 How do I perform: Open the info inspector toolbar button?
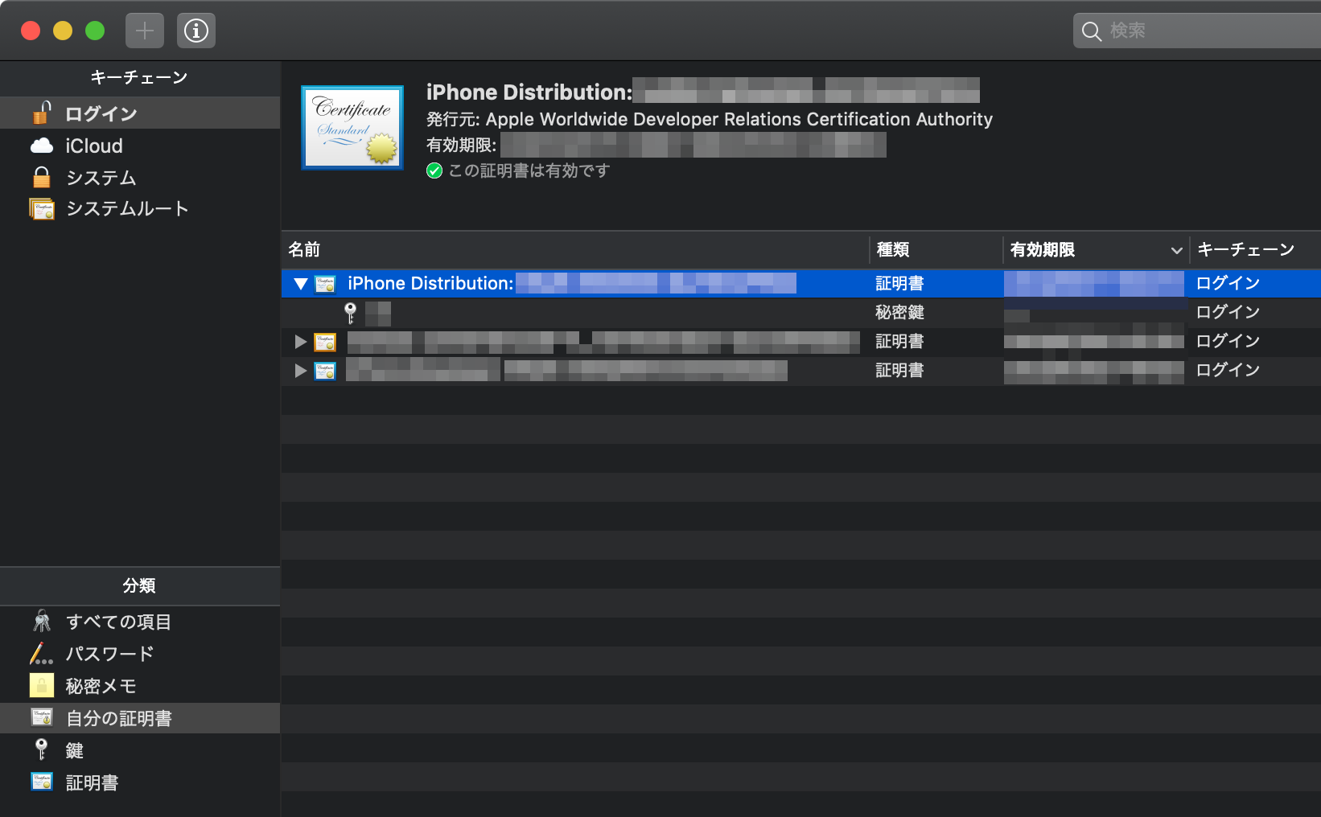coord(196,31)
